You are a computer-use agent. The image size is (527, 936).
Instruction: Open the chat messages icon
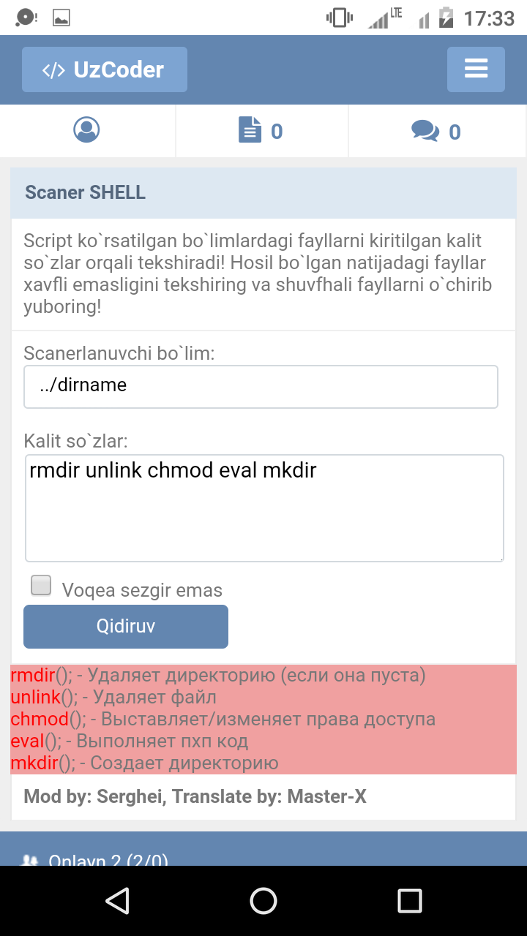point(425,131)
